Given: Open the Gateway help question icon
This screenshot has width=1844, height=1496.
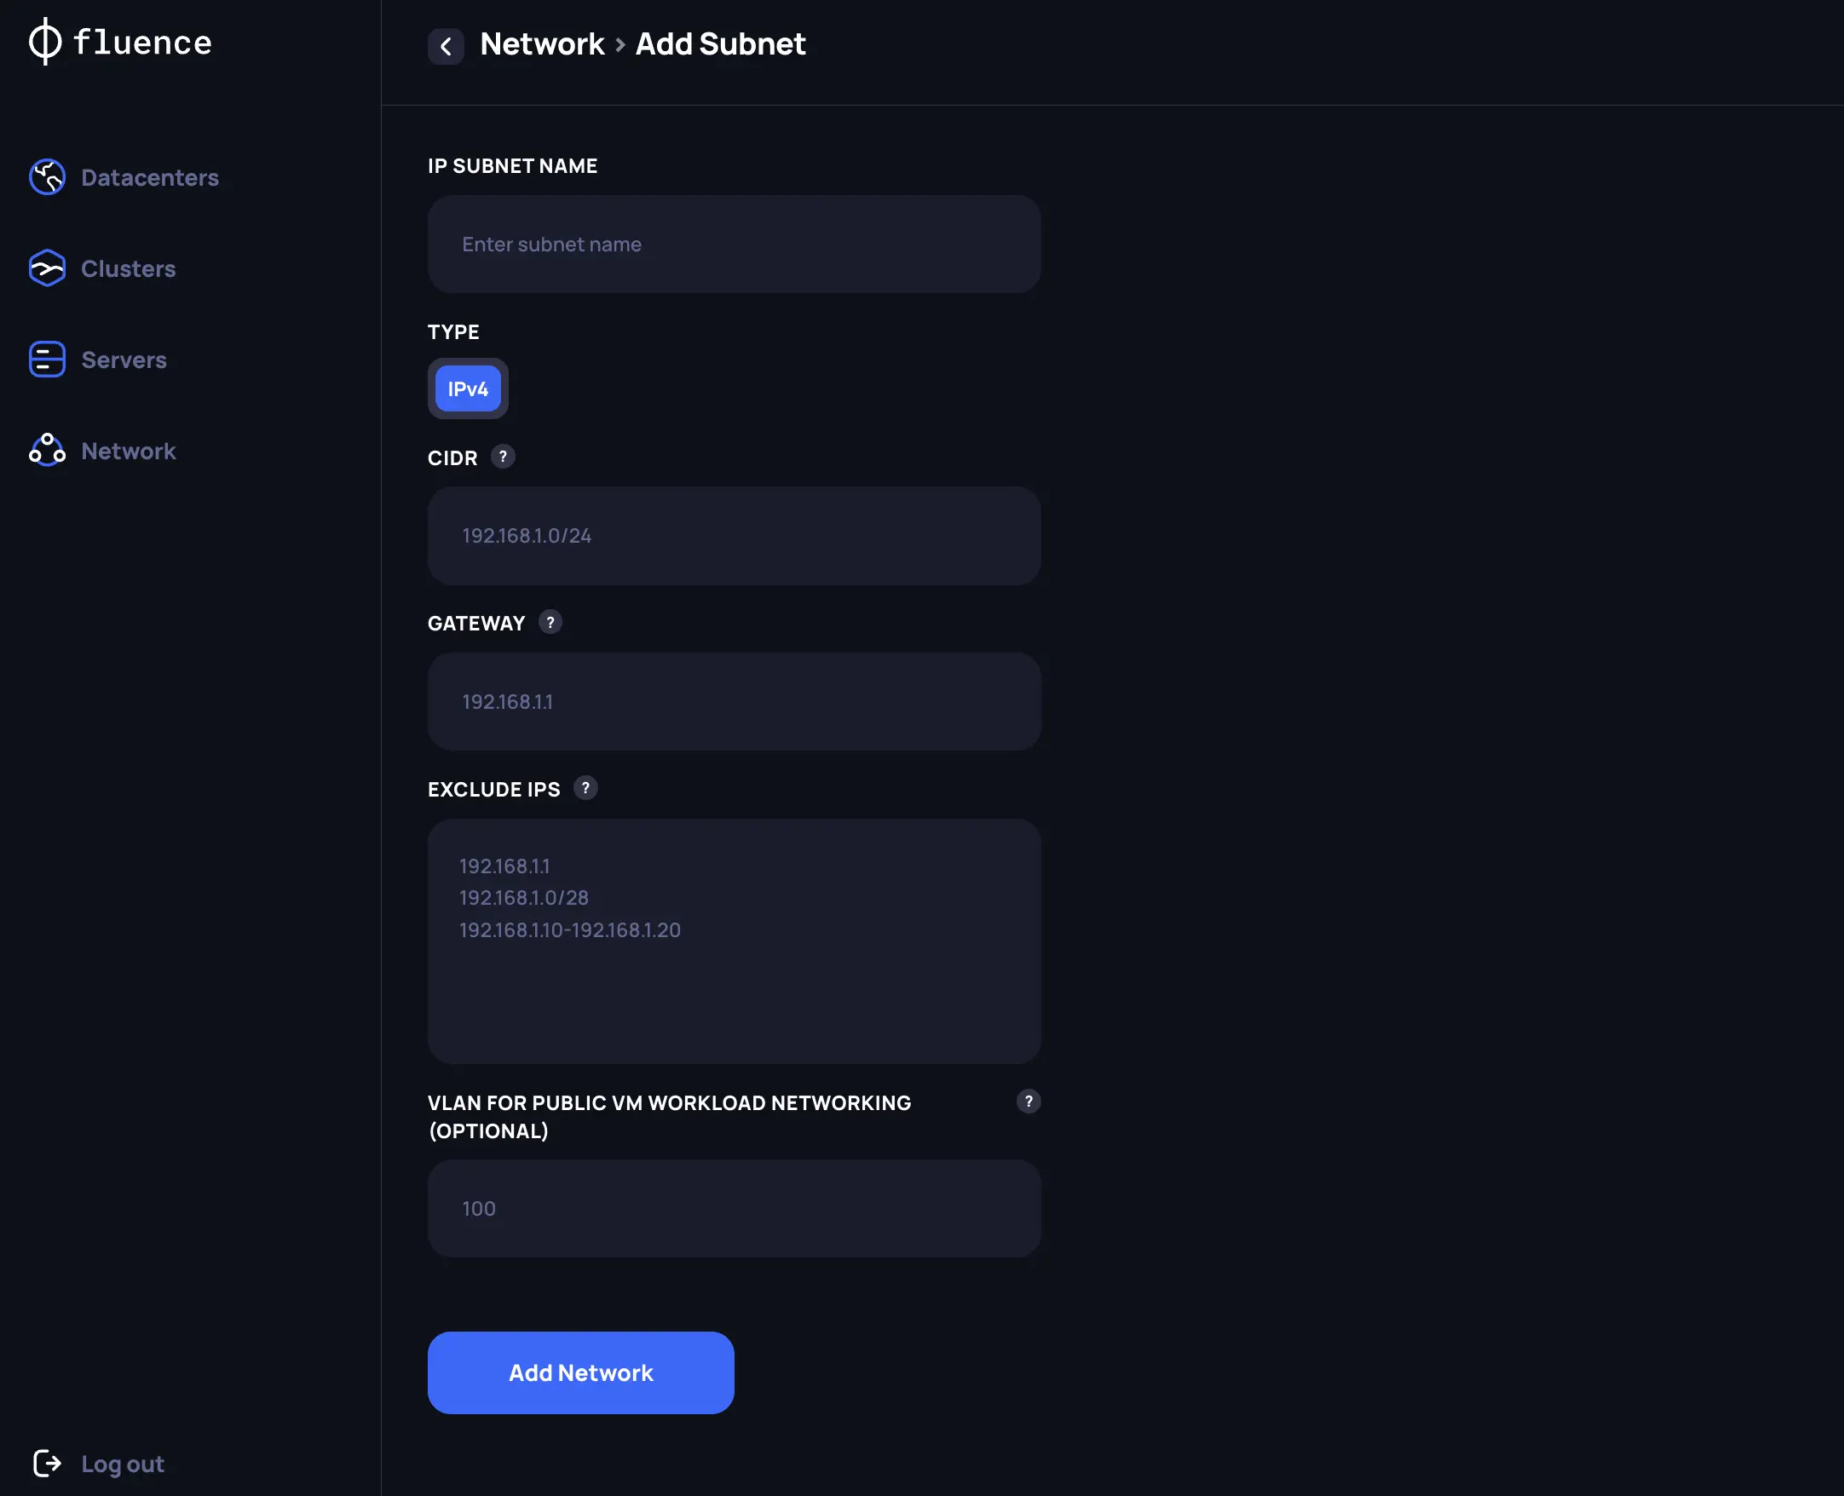Looking at the screenshot, I should 550,622.
